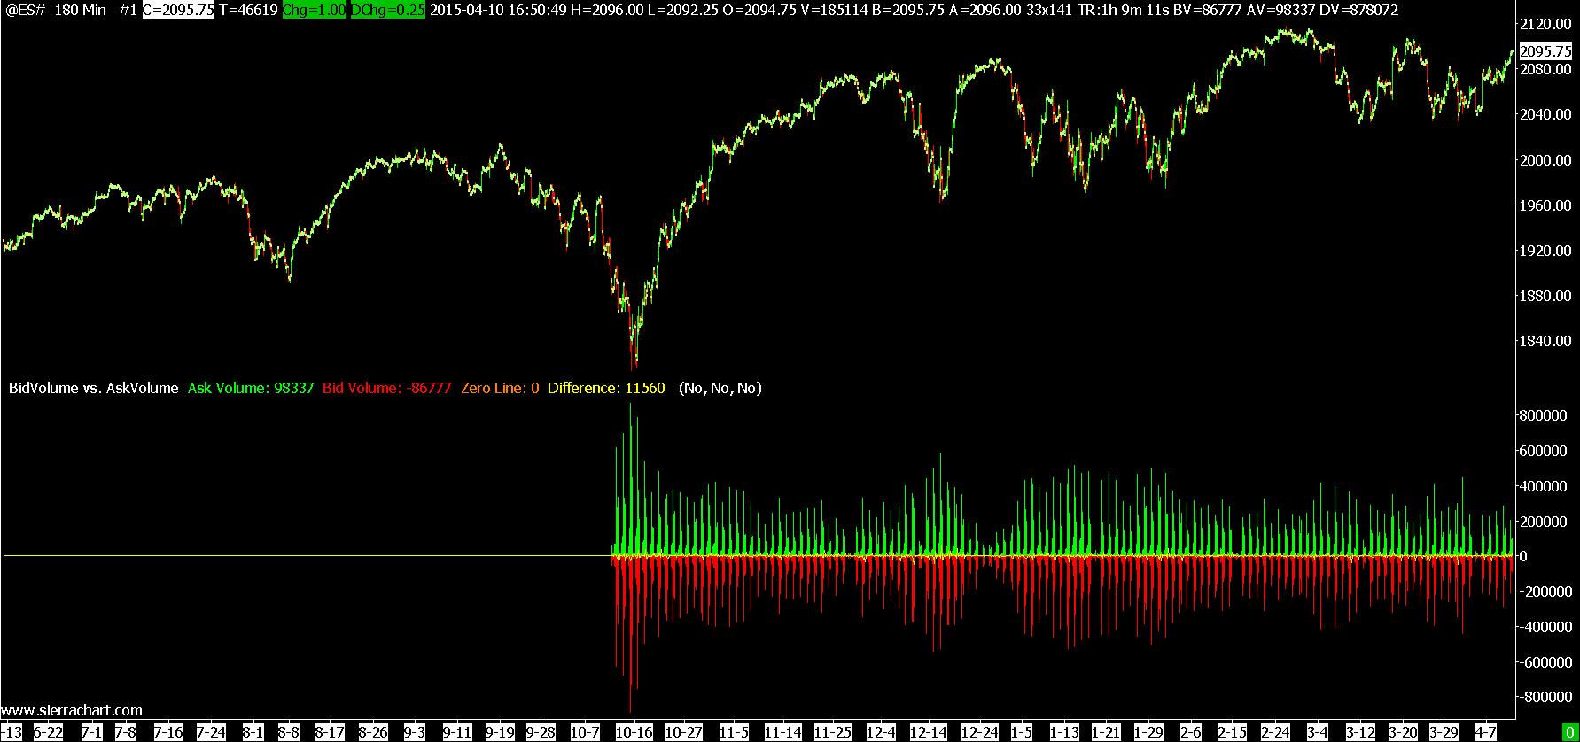Click the 1880.00 price scale label
This screenshot has width=1580, height=742.
click(x=1545, y=296)
